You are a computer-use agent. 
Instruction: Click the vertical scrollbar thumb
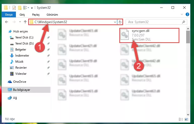coord(188,37)
